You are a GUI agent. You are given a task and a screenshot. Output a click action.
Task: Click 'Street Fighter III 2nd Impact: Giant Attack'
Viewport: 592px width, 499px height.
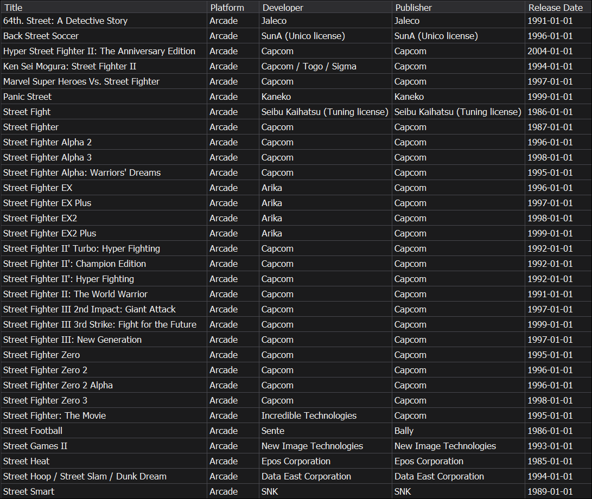point(90,310)
